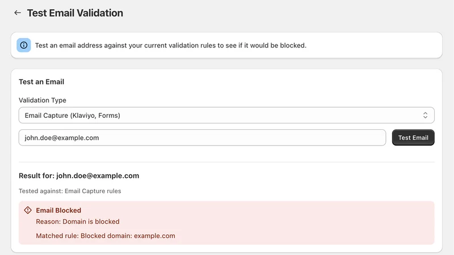Click 'Tested against: Email Capture rules' text
The height and width of the screenshot is (255, 454).
[70, 191]
